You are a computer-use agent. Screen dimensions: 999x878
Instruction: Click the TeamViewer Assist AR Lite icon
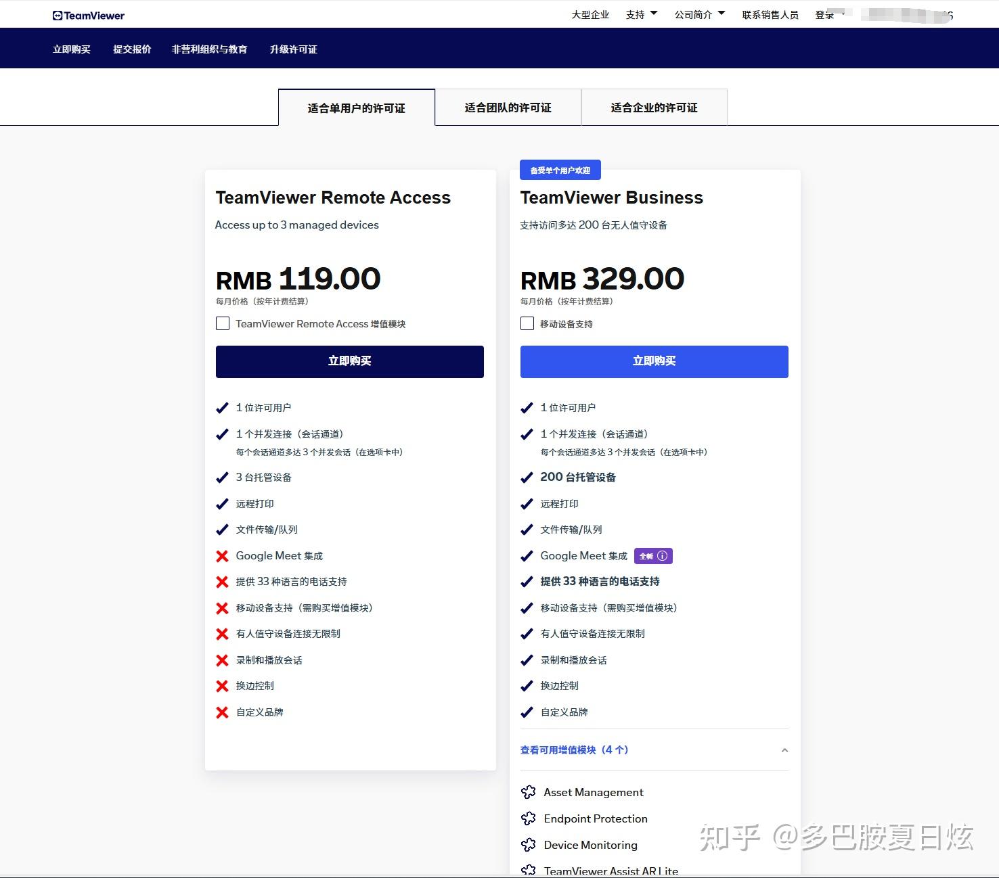tap(529, 869)
